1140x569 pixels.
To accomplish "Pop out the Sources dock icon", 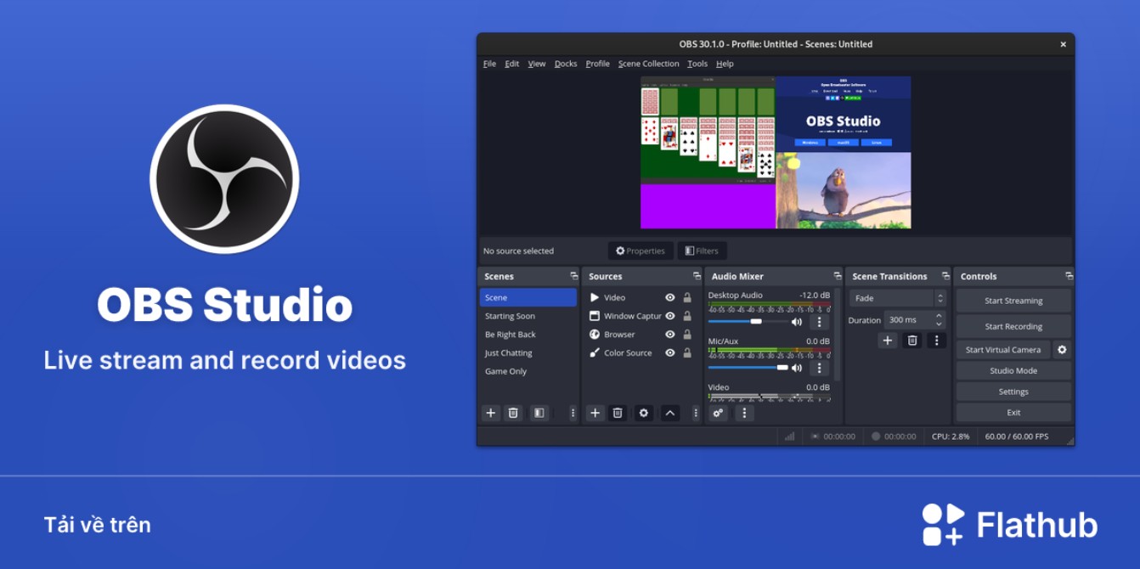I will [697, 276].
